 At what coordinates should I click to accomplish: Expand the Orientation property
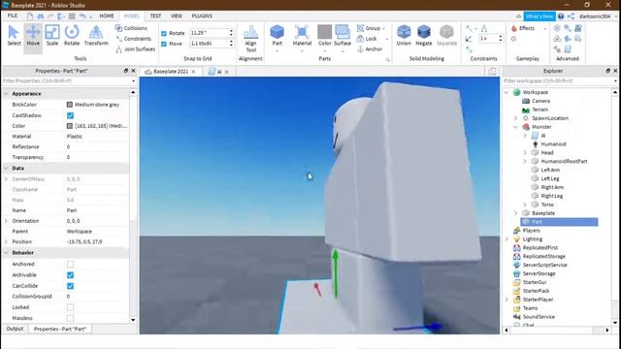coord(6,221)
